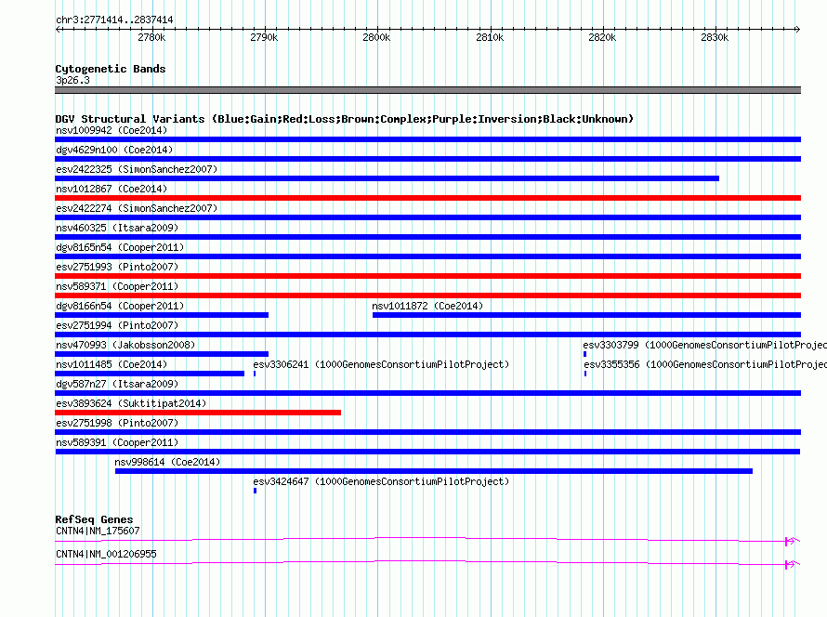The image size is (827, 617).
Task: Click the 3p26.3 cytogenetic band bar
Action: point(427,90)
